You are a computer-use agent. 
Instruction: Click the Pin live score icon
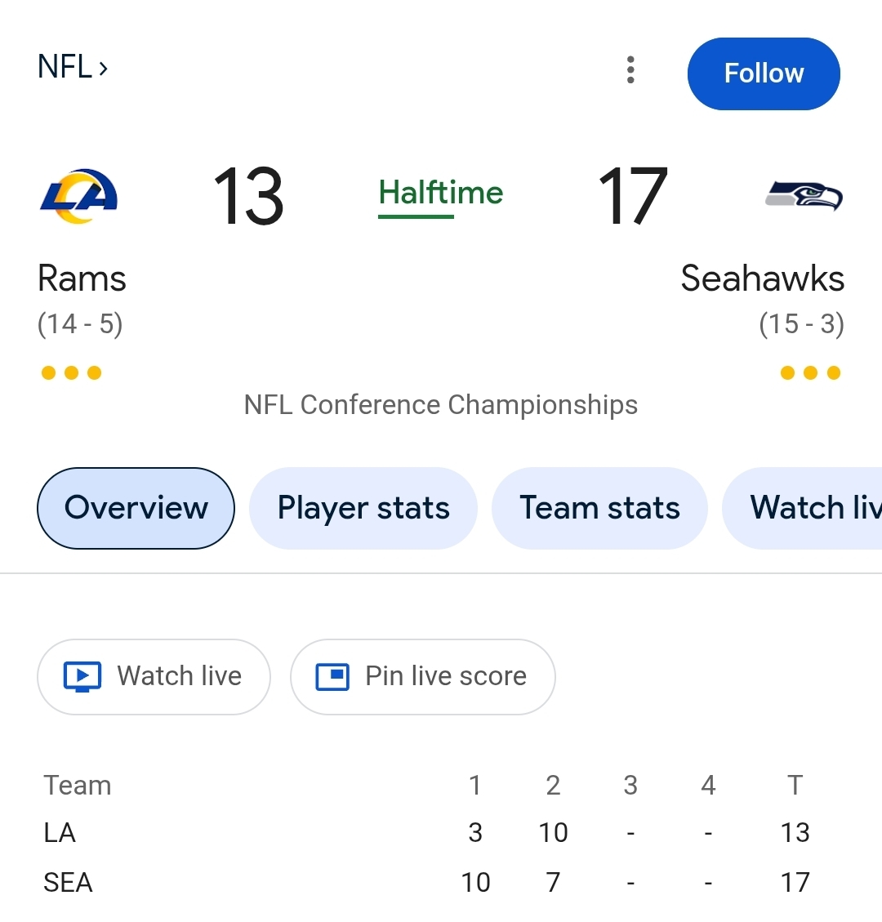pos(332,677)
